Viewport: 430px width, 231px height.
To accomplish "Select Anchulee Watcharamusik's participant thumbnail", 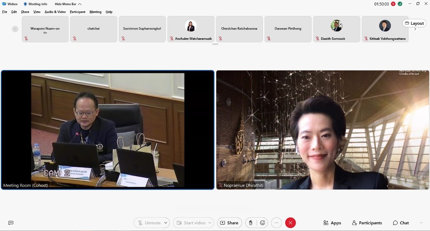I will [x=191, y=29].
